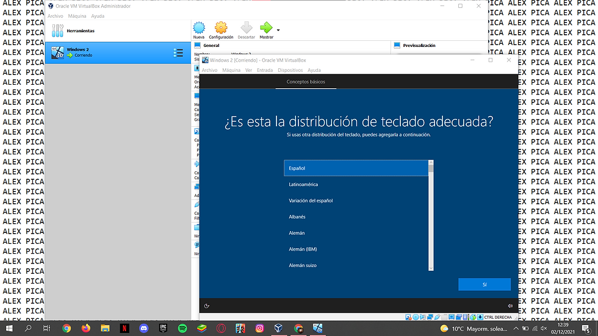Select Alemán suizo keyboard layout
The height and width of the screenshot is (336, 598).
tap(356, 265)
